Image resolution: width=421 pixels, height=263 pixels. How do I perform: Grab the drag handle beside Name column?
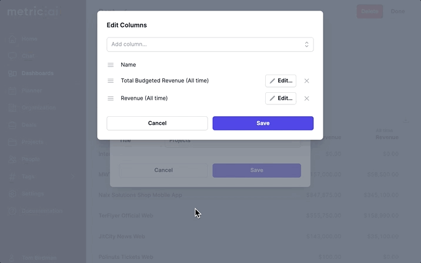click(x=111, y=65)
